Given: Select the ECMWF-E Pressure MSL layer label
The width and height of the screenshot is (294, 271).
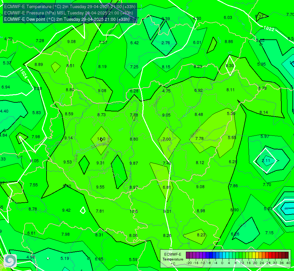Looking at the screenshot, I should 68,13.
